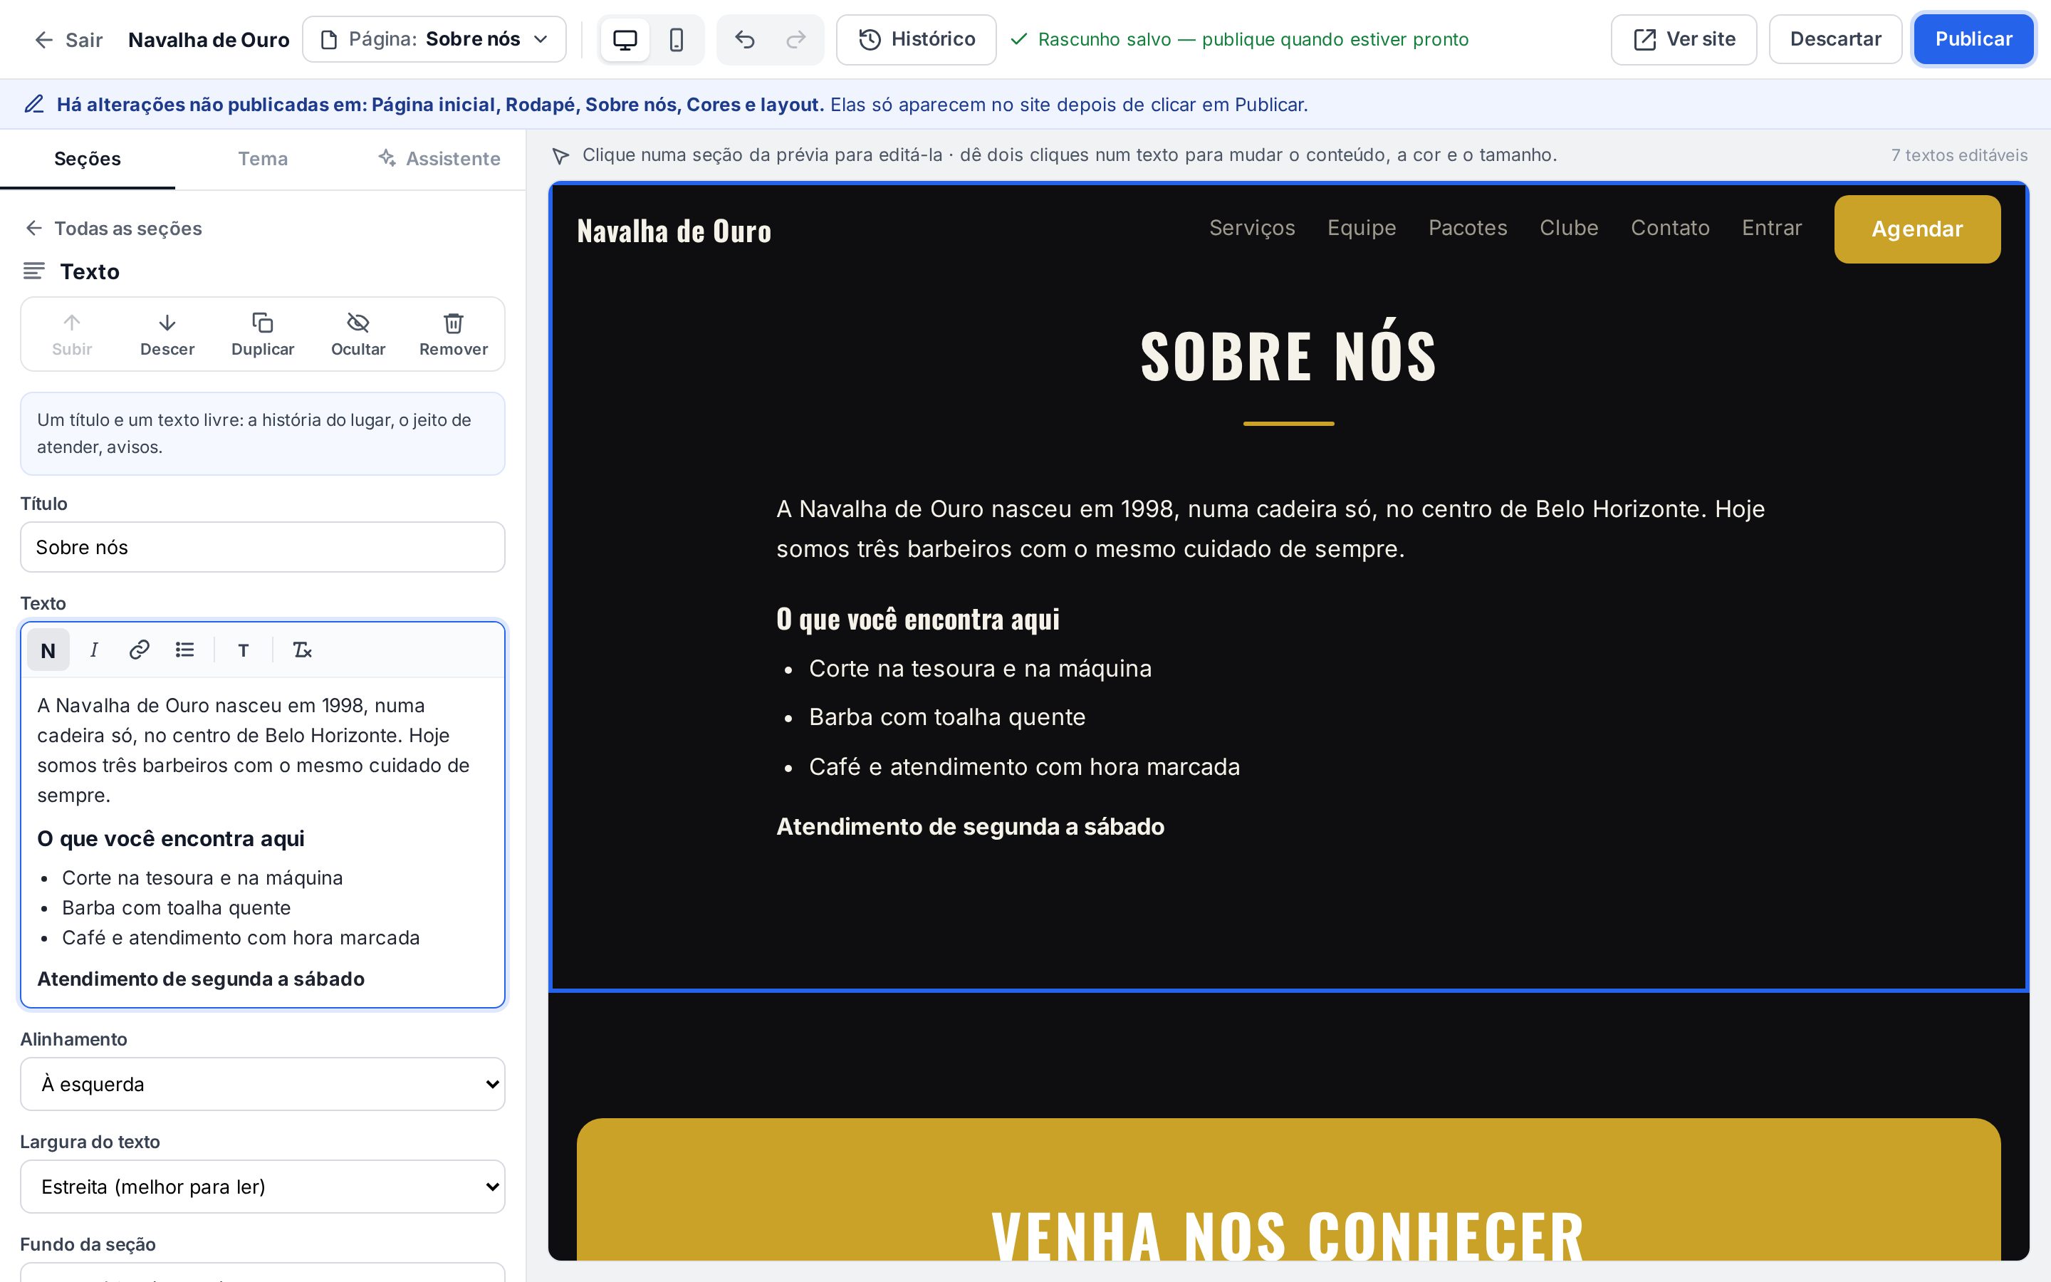This screenshot has width=2051, height=1282.
Task: Open the Página: Sobre nós dropdown
Action: [x=434, y=40]
